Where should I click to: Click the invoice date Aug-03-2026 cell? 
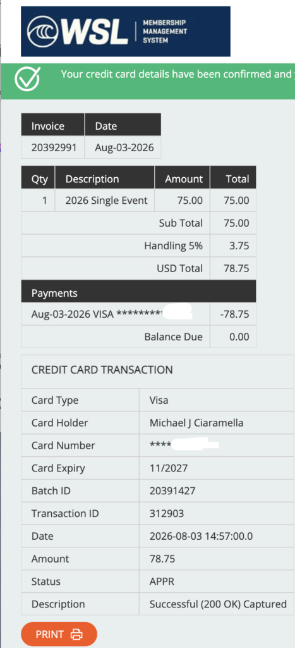[x=123, y=147]
